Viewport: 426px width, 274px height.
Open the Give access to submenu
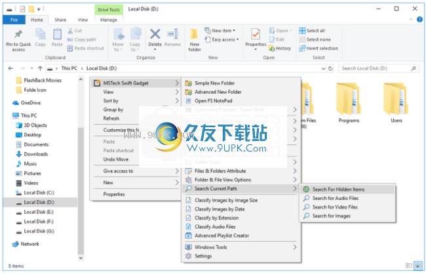[x=136, y=171]
